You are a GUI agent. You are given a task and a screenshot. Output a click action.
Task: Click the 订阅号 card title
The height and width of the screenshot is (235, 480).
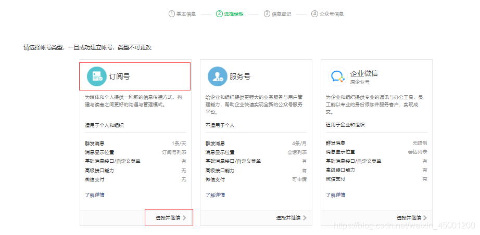click(120, 76)
